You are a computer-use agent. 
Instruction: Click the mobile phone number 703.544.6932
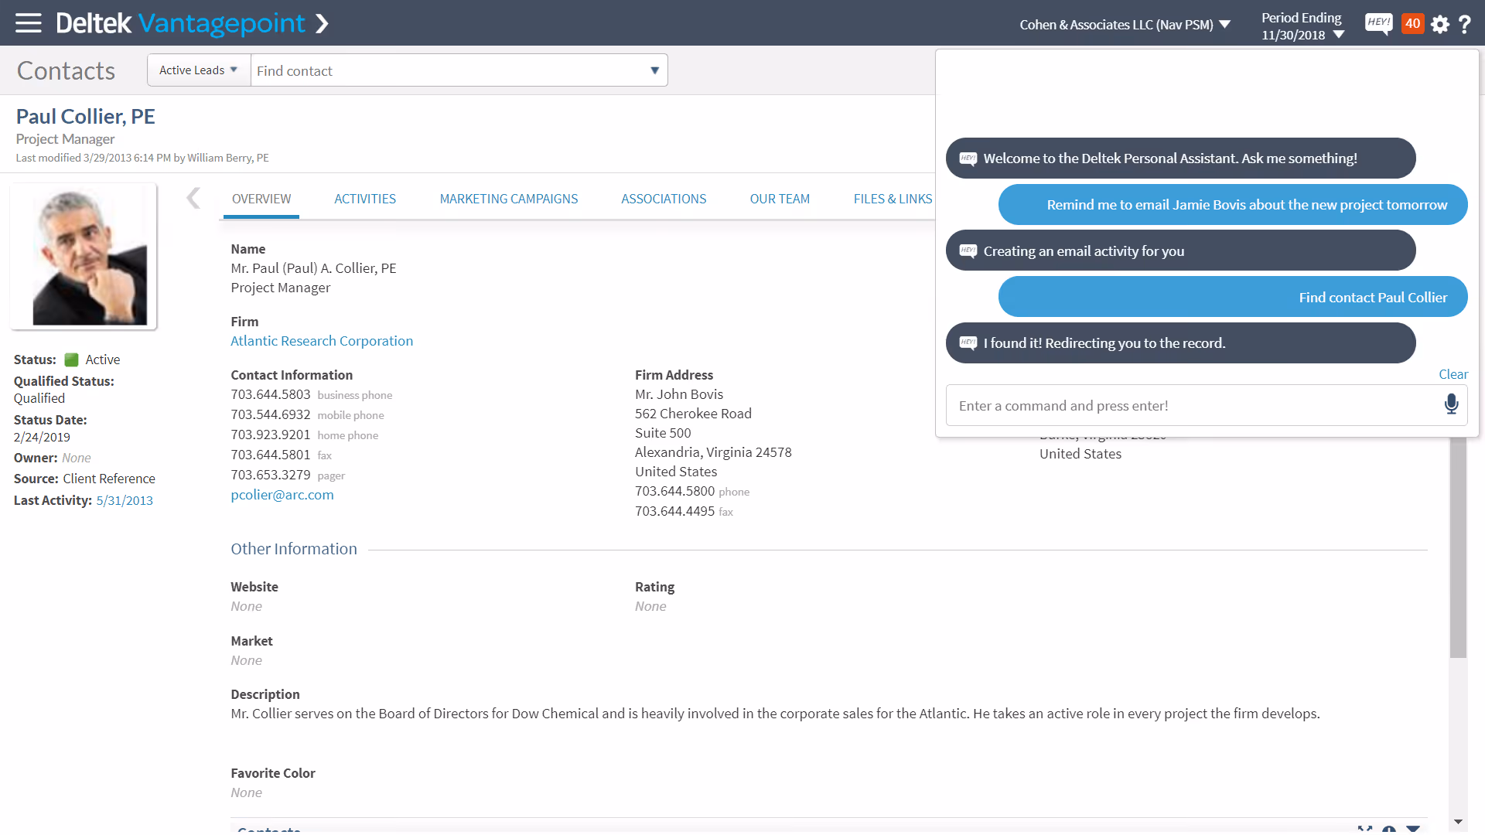click(x=271, y=414)
